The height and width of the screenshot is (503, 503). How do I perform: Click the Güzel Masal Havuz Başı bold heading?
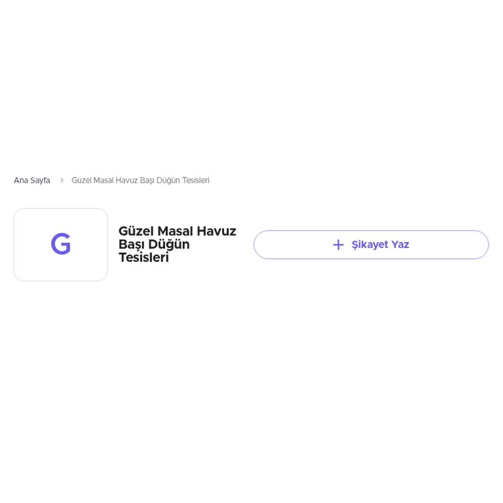click(x=177, y=244)
